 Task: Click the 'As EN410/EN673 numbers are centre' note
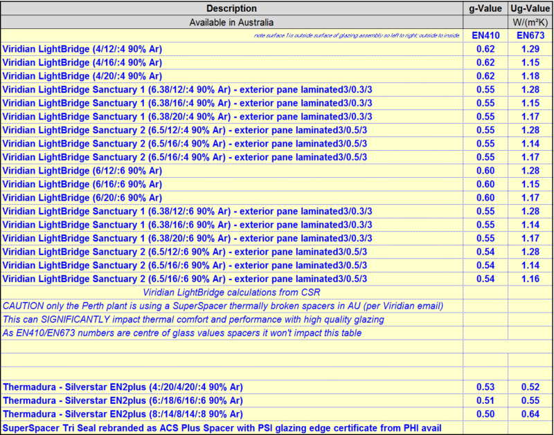pos(182,333)
